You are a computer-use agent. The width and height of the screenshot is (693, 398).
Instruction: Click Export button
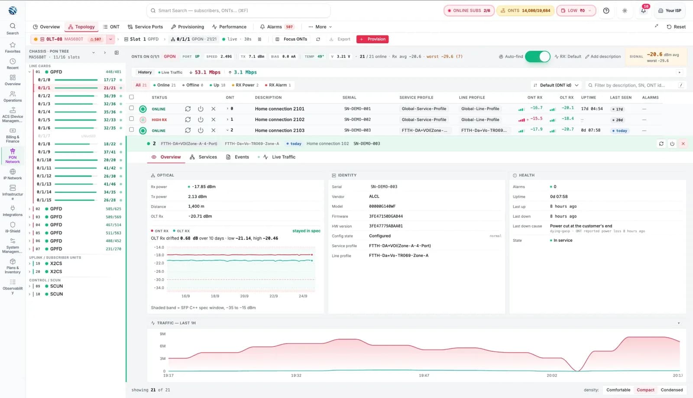pos(340,39)
